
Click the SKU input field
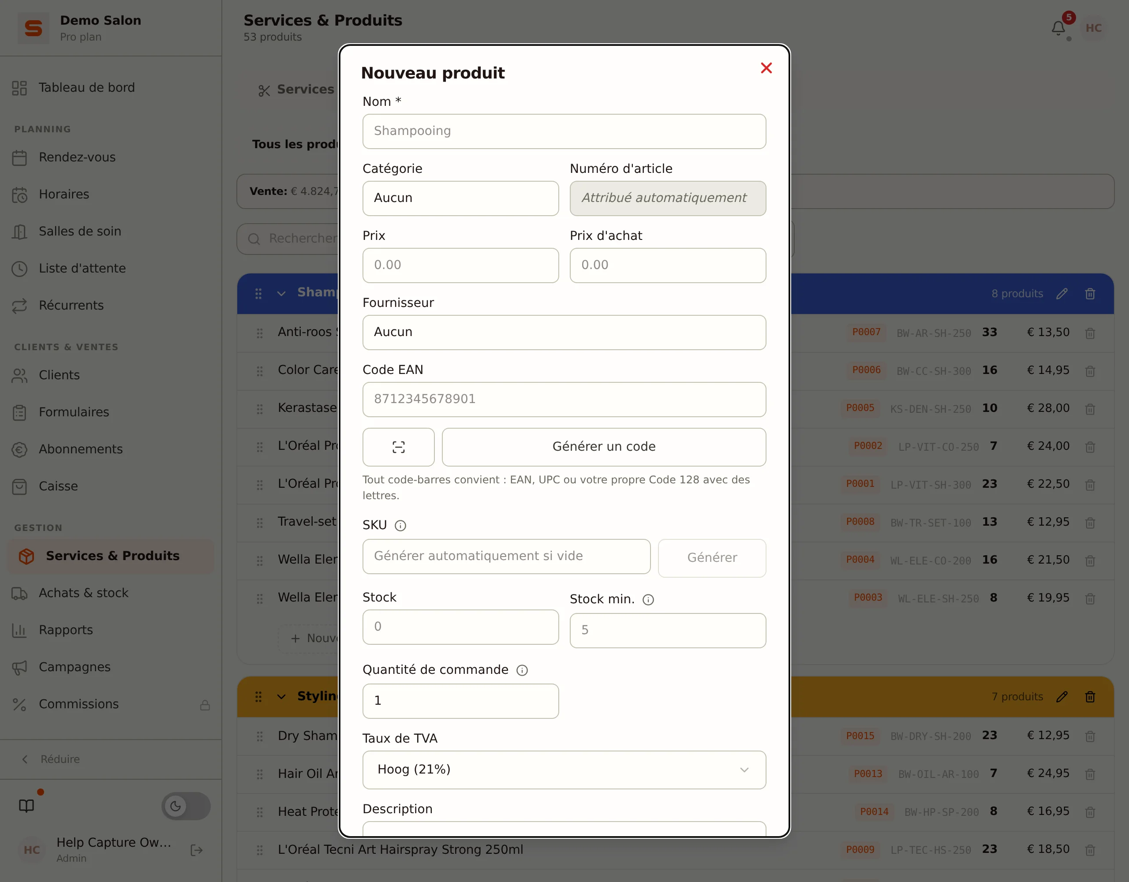(x=506, y=556)
